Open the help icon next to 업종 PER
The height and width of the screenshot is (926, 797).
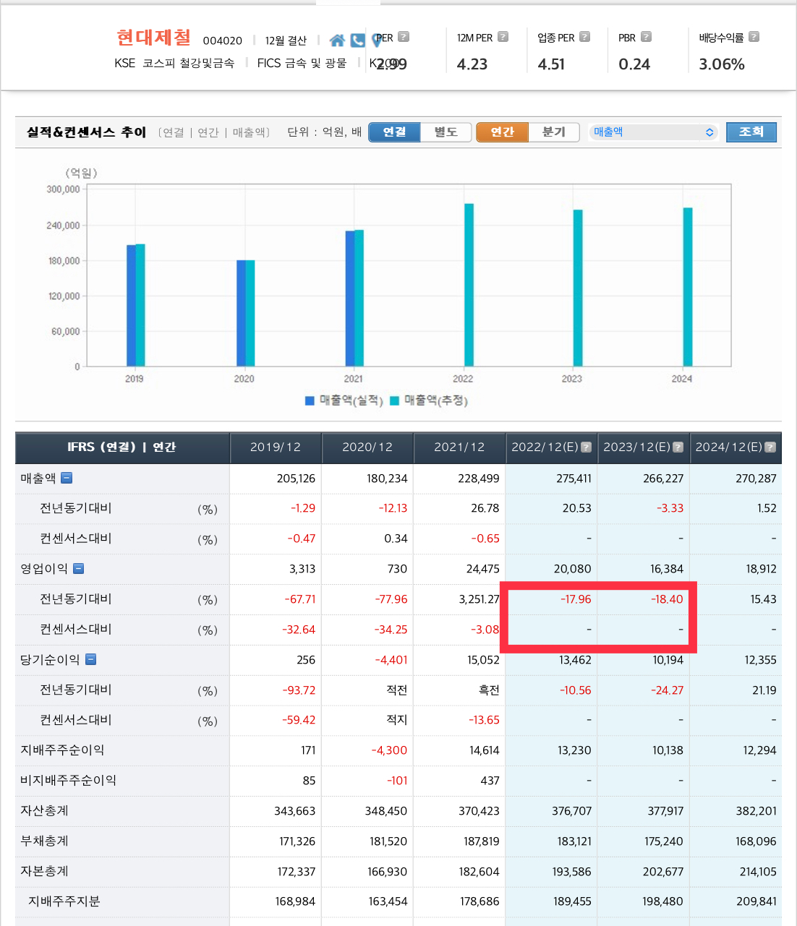pos(585,37)
